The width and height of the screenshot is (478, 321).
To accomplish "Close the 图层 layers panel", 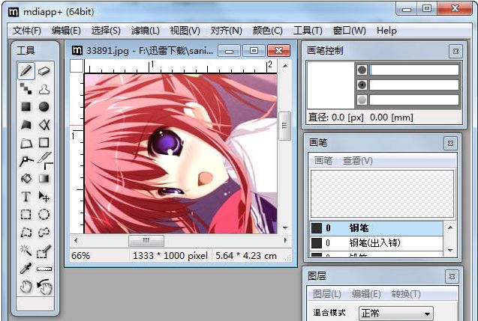I will [452, 277].
